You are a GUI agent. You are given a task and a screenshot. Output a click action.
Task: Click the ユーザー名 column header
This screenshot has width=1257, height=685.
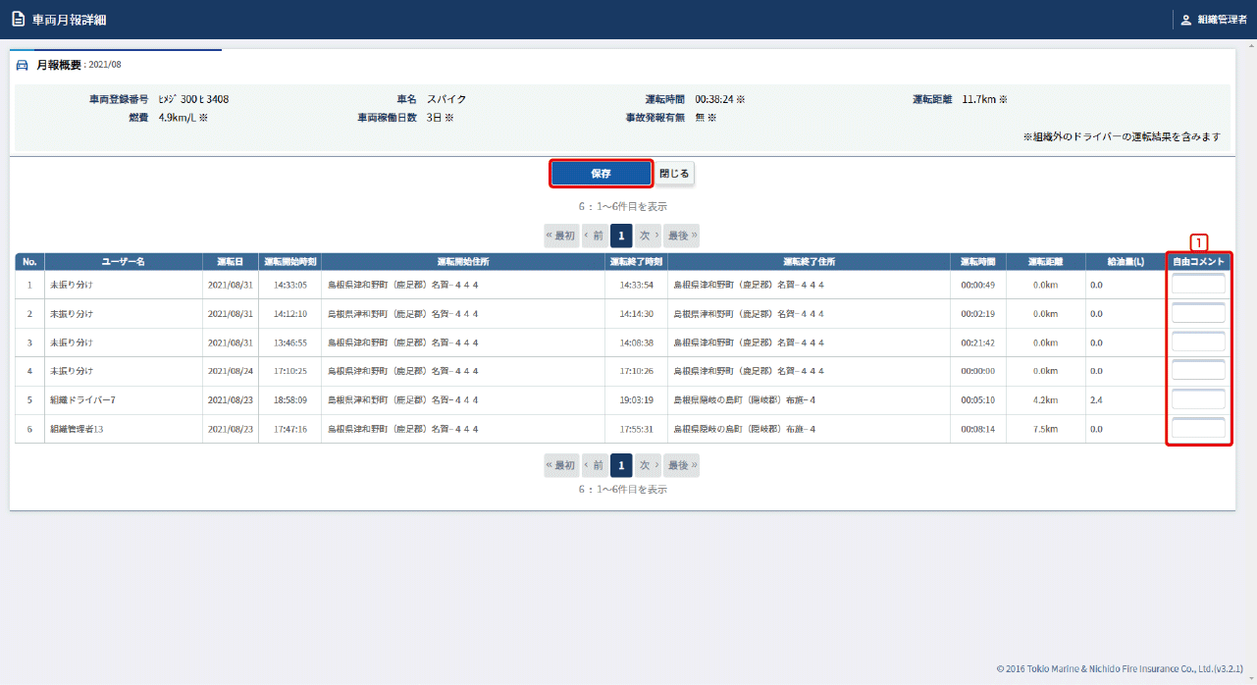tap(124, 262)
